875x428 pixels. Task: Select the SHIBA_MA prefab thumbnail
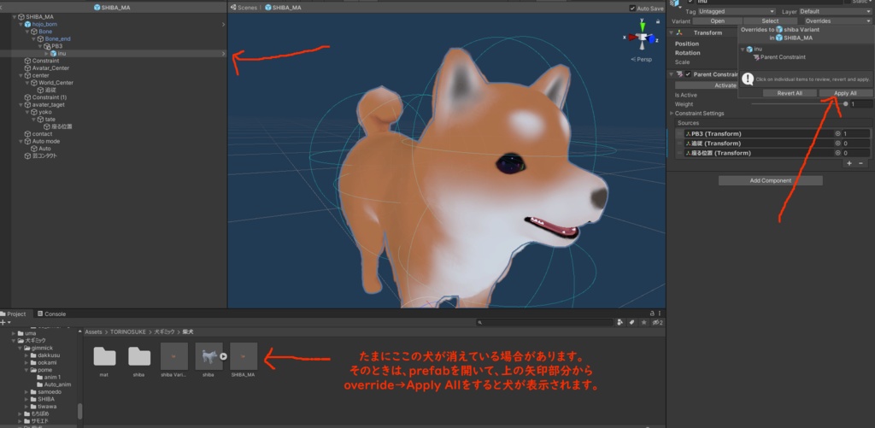coord(244,356)
